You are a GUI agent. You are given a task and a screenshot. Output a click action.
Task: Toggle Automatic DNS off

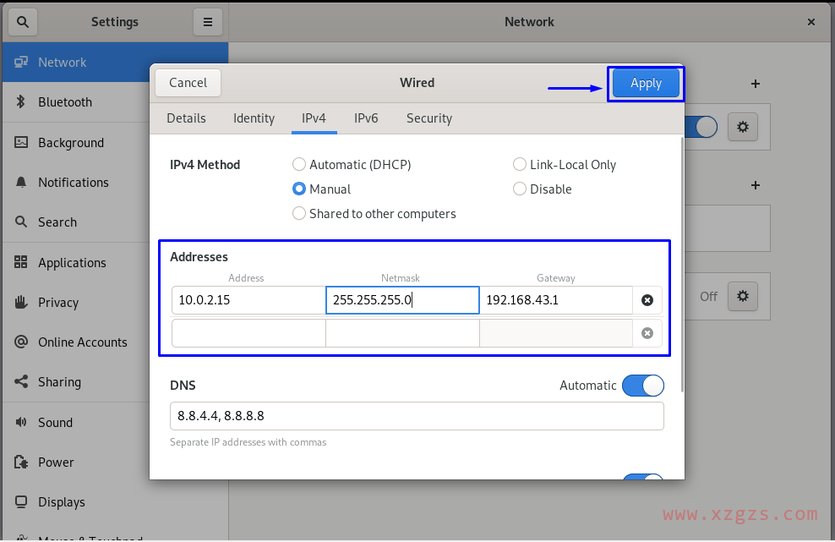point(643,385)
